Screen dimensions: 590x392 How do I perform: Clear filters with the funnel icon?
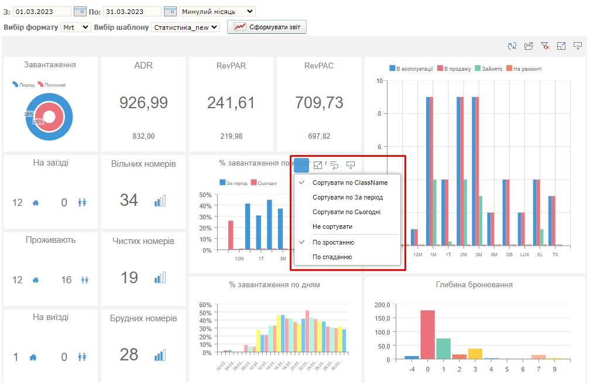(x=545, y=46)
